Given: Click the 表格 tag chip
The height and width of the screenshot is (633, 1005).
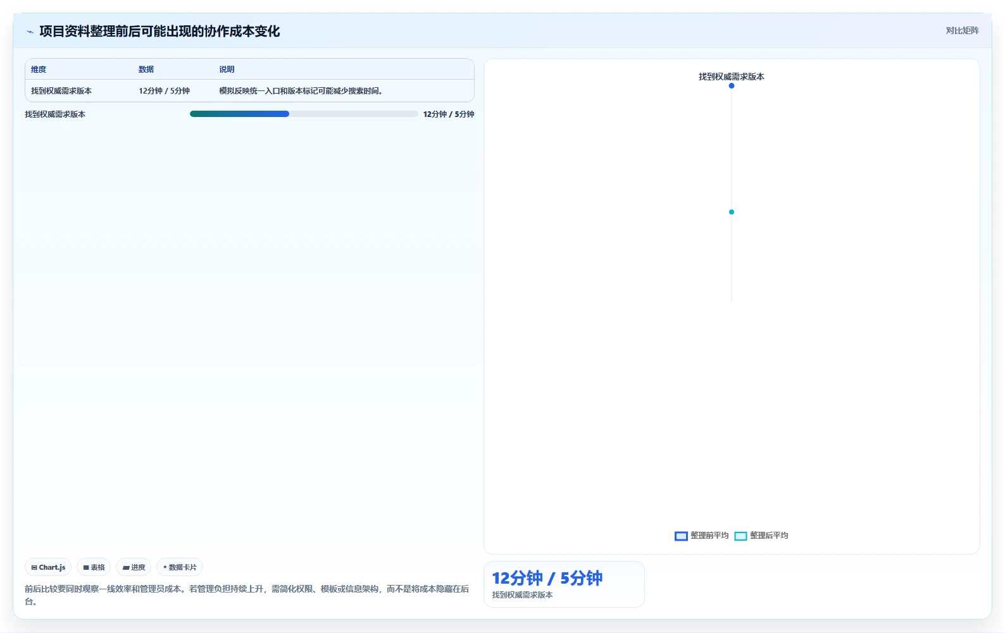Looking at the screenshot, I should pyautogui.click(x=94, y=567).
